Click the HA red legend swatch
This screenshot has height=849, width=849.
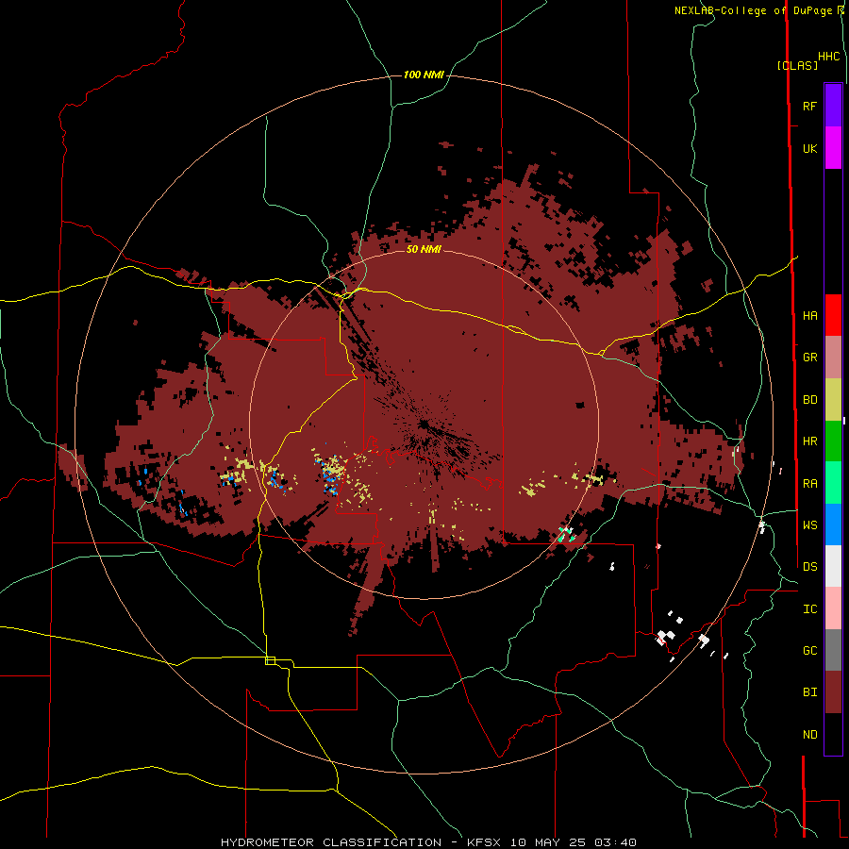(833, 315)
